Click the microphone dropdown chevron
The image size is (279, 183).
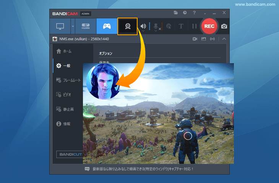(156, 31)
